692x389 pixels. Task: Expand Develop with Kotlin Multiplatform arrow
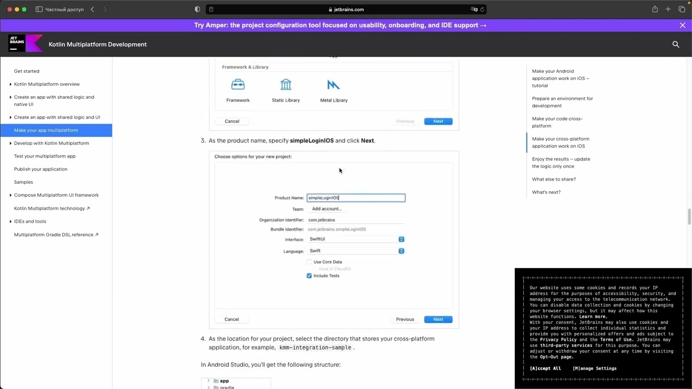click(x=10, y=143)
